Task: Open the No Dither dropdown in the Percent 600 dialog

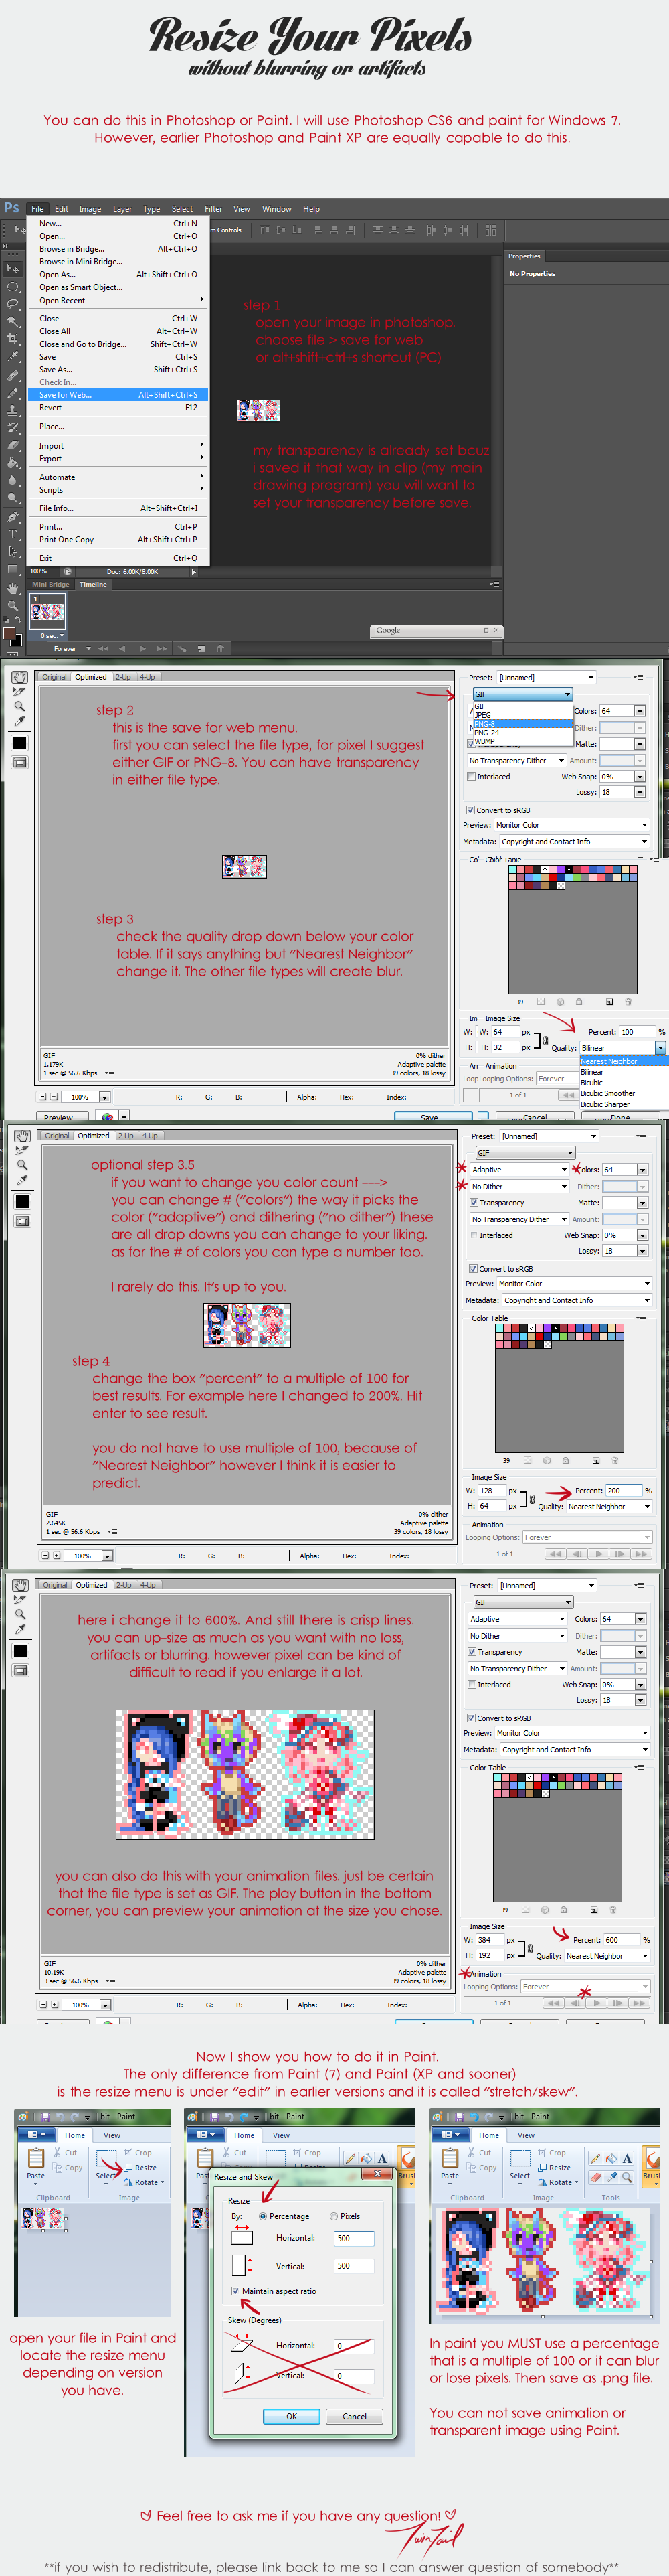Action: click(517, 1635)
